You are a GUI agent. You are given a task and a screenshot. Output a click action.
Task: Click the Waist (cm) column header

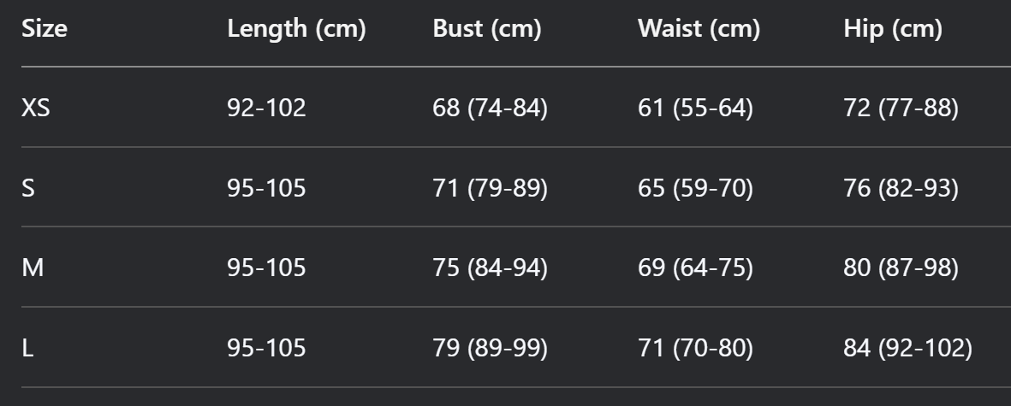[x=699, y=29]
